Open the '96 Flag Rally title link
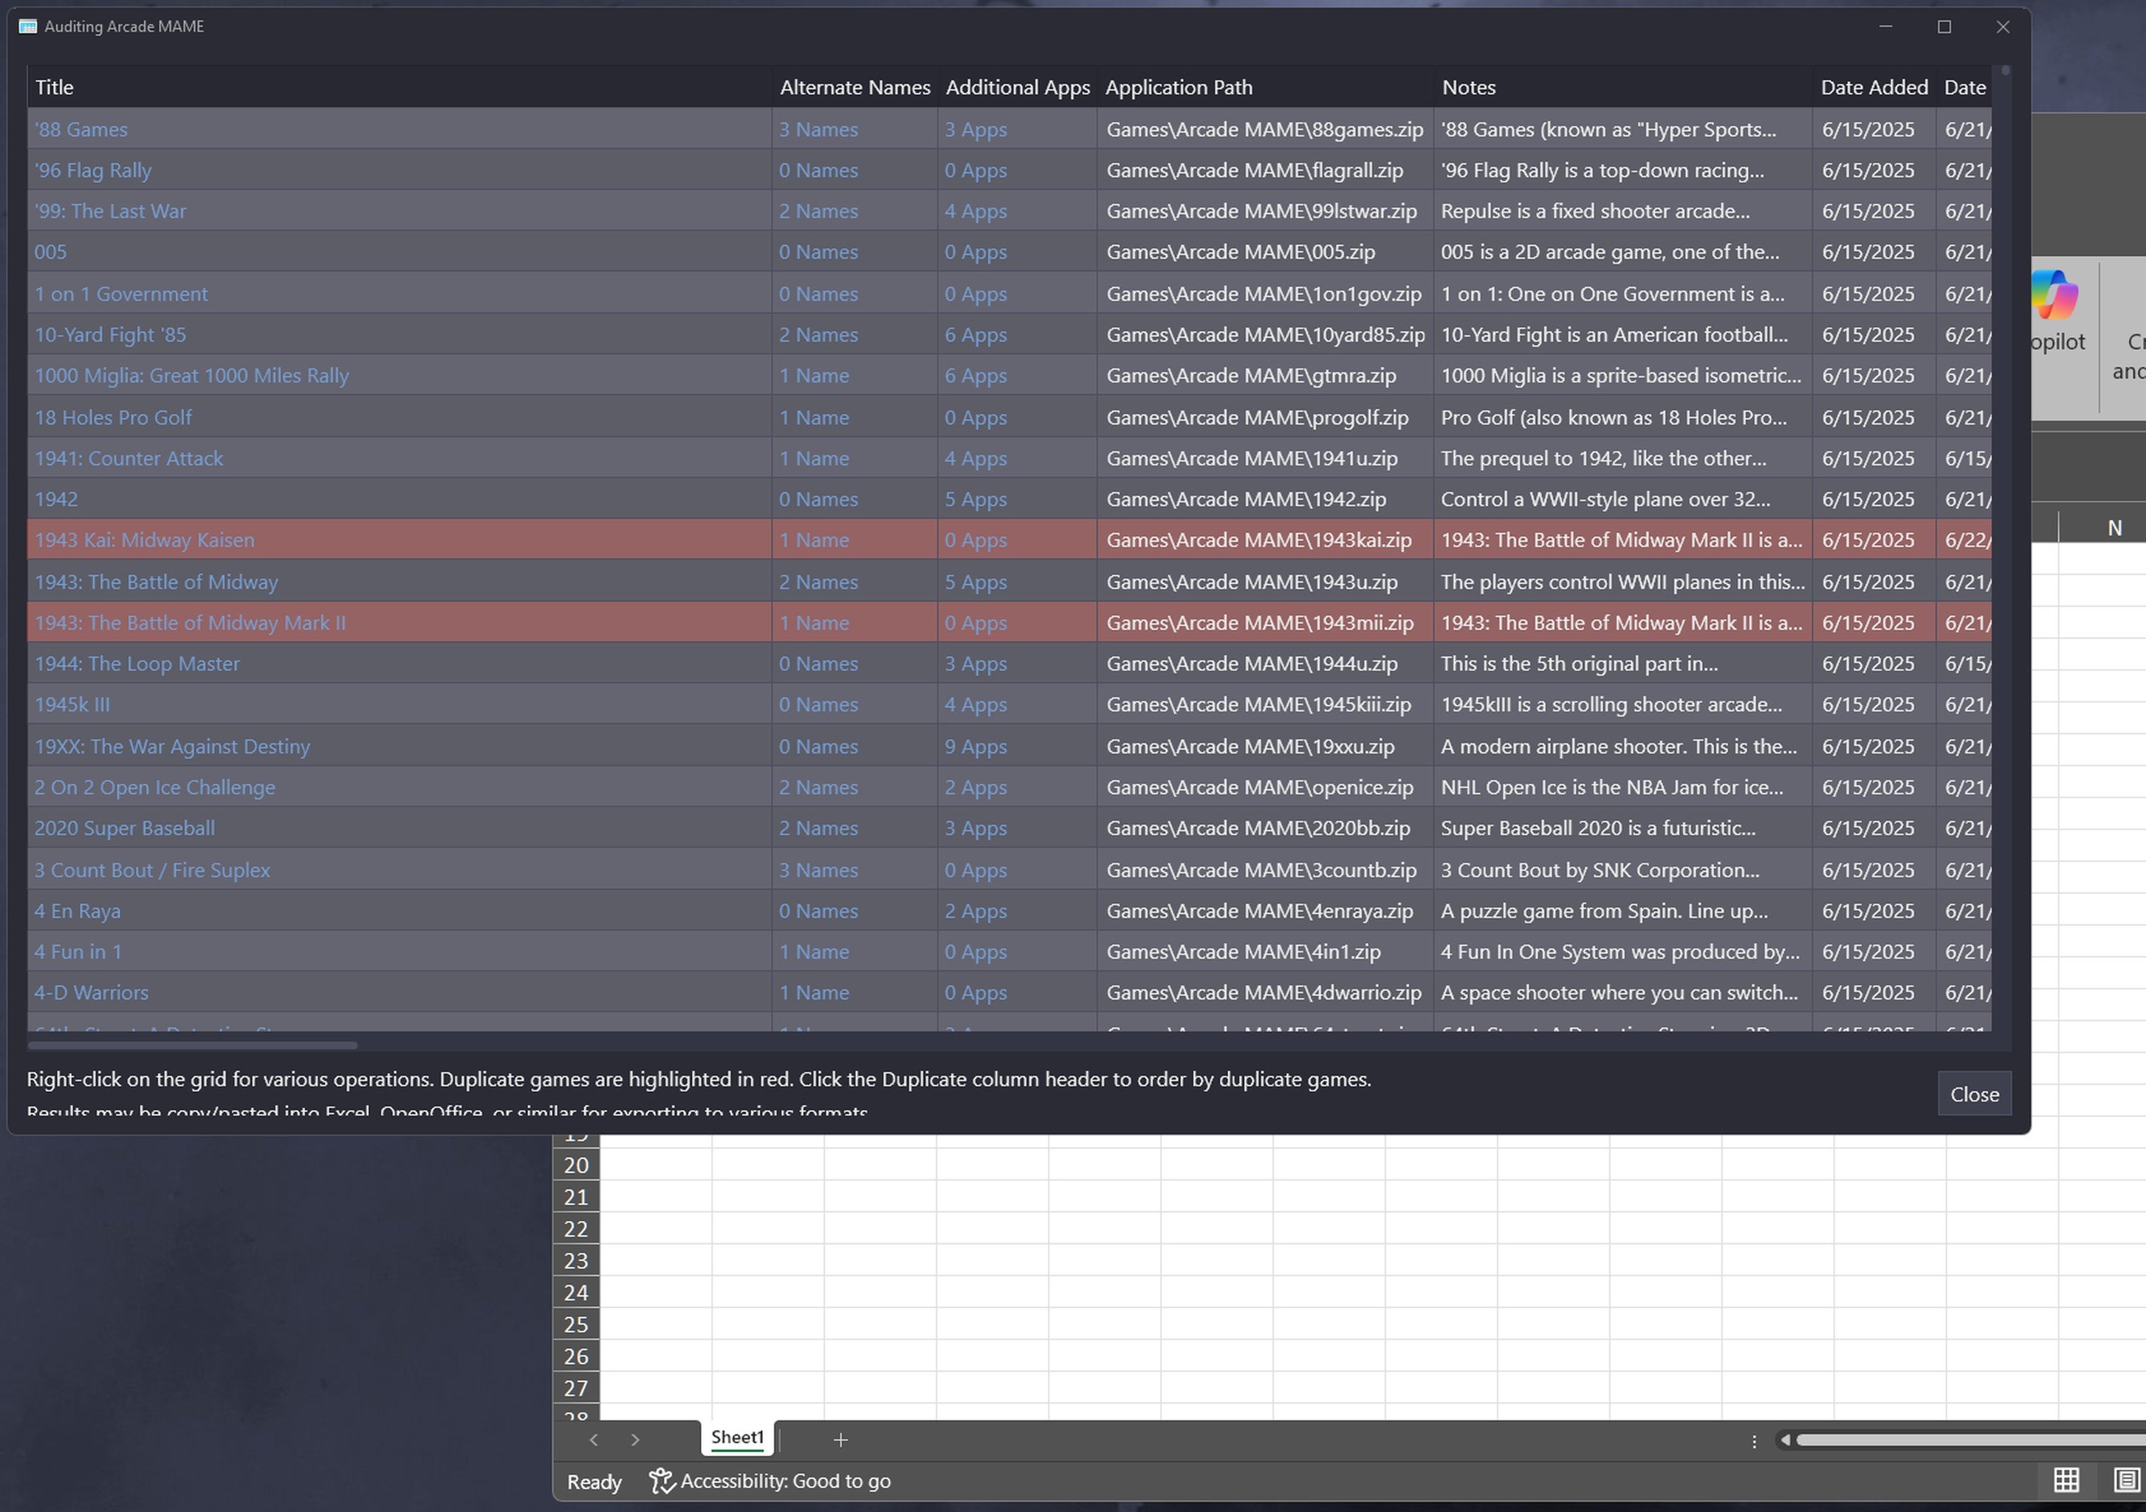 tap(92, 170)
